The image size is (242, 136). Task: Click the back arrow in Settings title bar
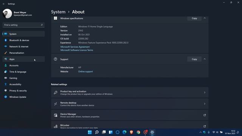point(4,4)
